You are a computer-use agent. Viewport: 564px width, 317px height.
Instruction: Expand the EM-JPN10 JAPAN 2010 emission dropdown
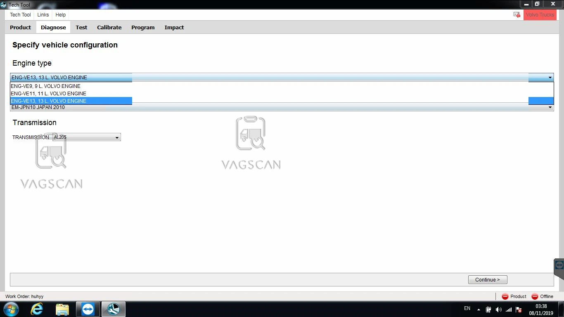click(550, 108)
